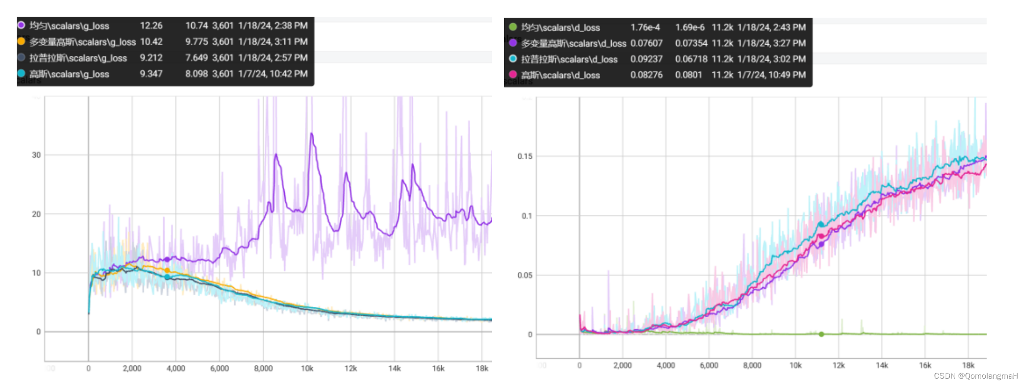1025x385 pixels.
Task: Click the 12k x-axis label on d_loss chart
Action: pos(839,365)
